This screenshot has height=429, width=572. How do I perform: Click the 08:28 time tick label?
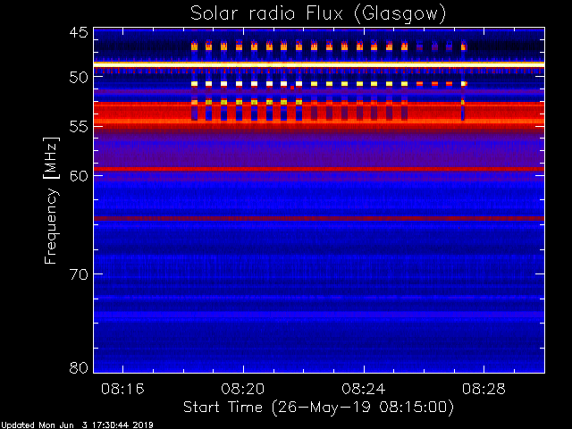click(x=484, y=389)
